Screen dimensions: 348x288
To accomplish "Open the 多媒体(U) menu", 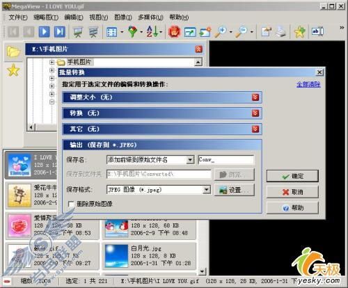I will click(150, 17).
